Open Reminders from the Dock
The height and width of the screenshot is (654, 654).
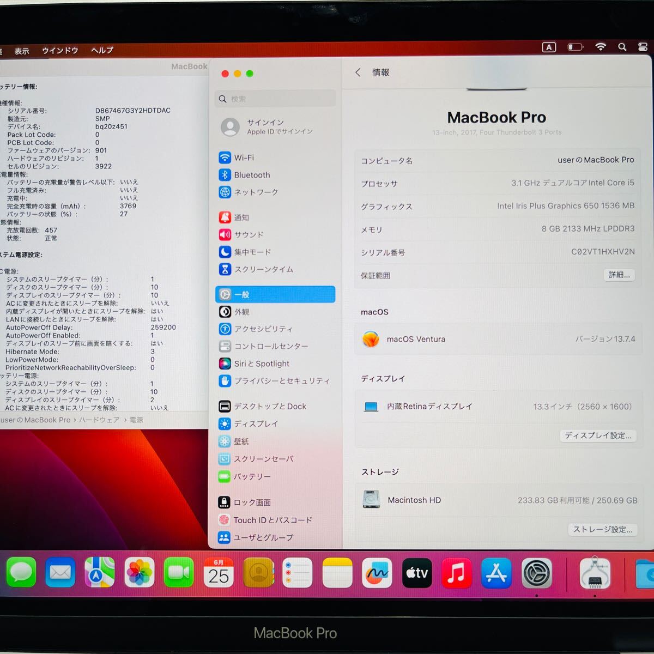coord(298,573)
